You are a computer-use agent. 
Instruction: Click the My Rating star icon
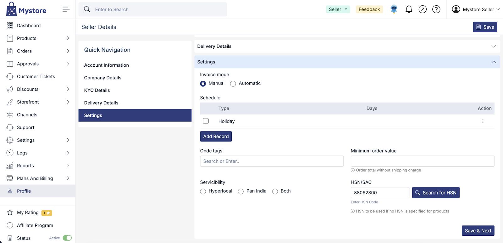click(10, 213)
